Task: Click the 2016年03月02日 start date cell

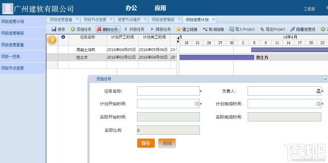Action: pyautogui.click(x=123, y=57)
